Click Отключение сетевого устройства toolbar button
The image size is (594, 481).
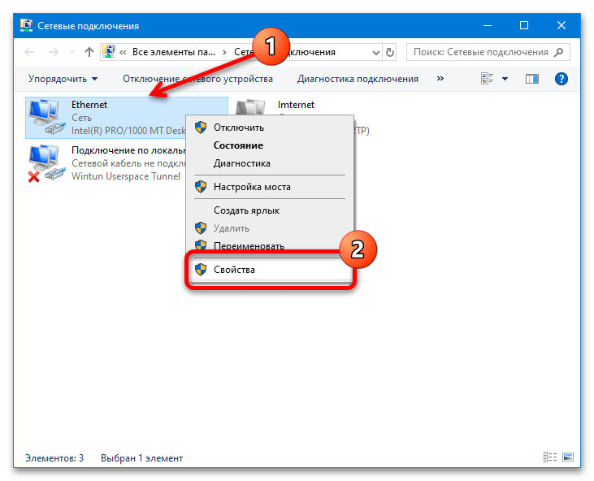[x=197, y=79]
